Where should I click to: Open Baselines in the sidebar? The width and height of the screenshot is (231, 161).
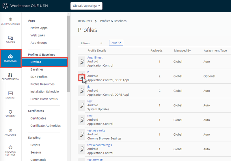[37, 69]
